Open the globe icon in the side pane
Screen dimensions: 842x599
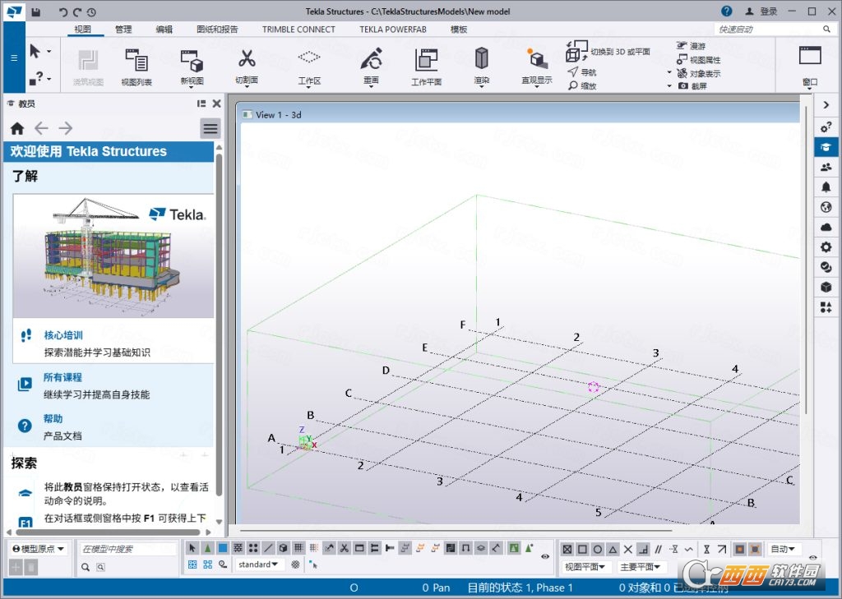tap(826, 207)
